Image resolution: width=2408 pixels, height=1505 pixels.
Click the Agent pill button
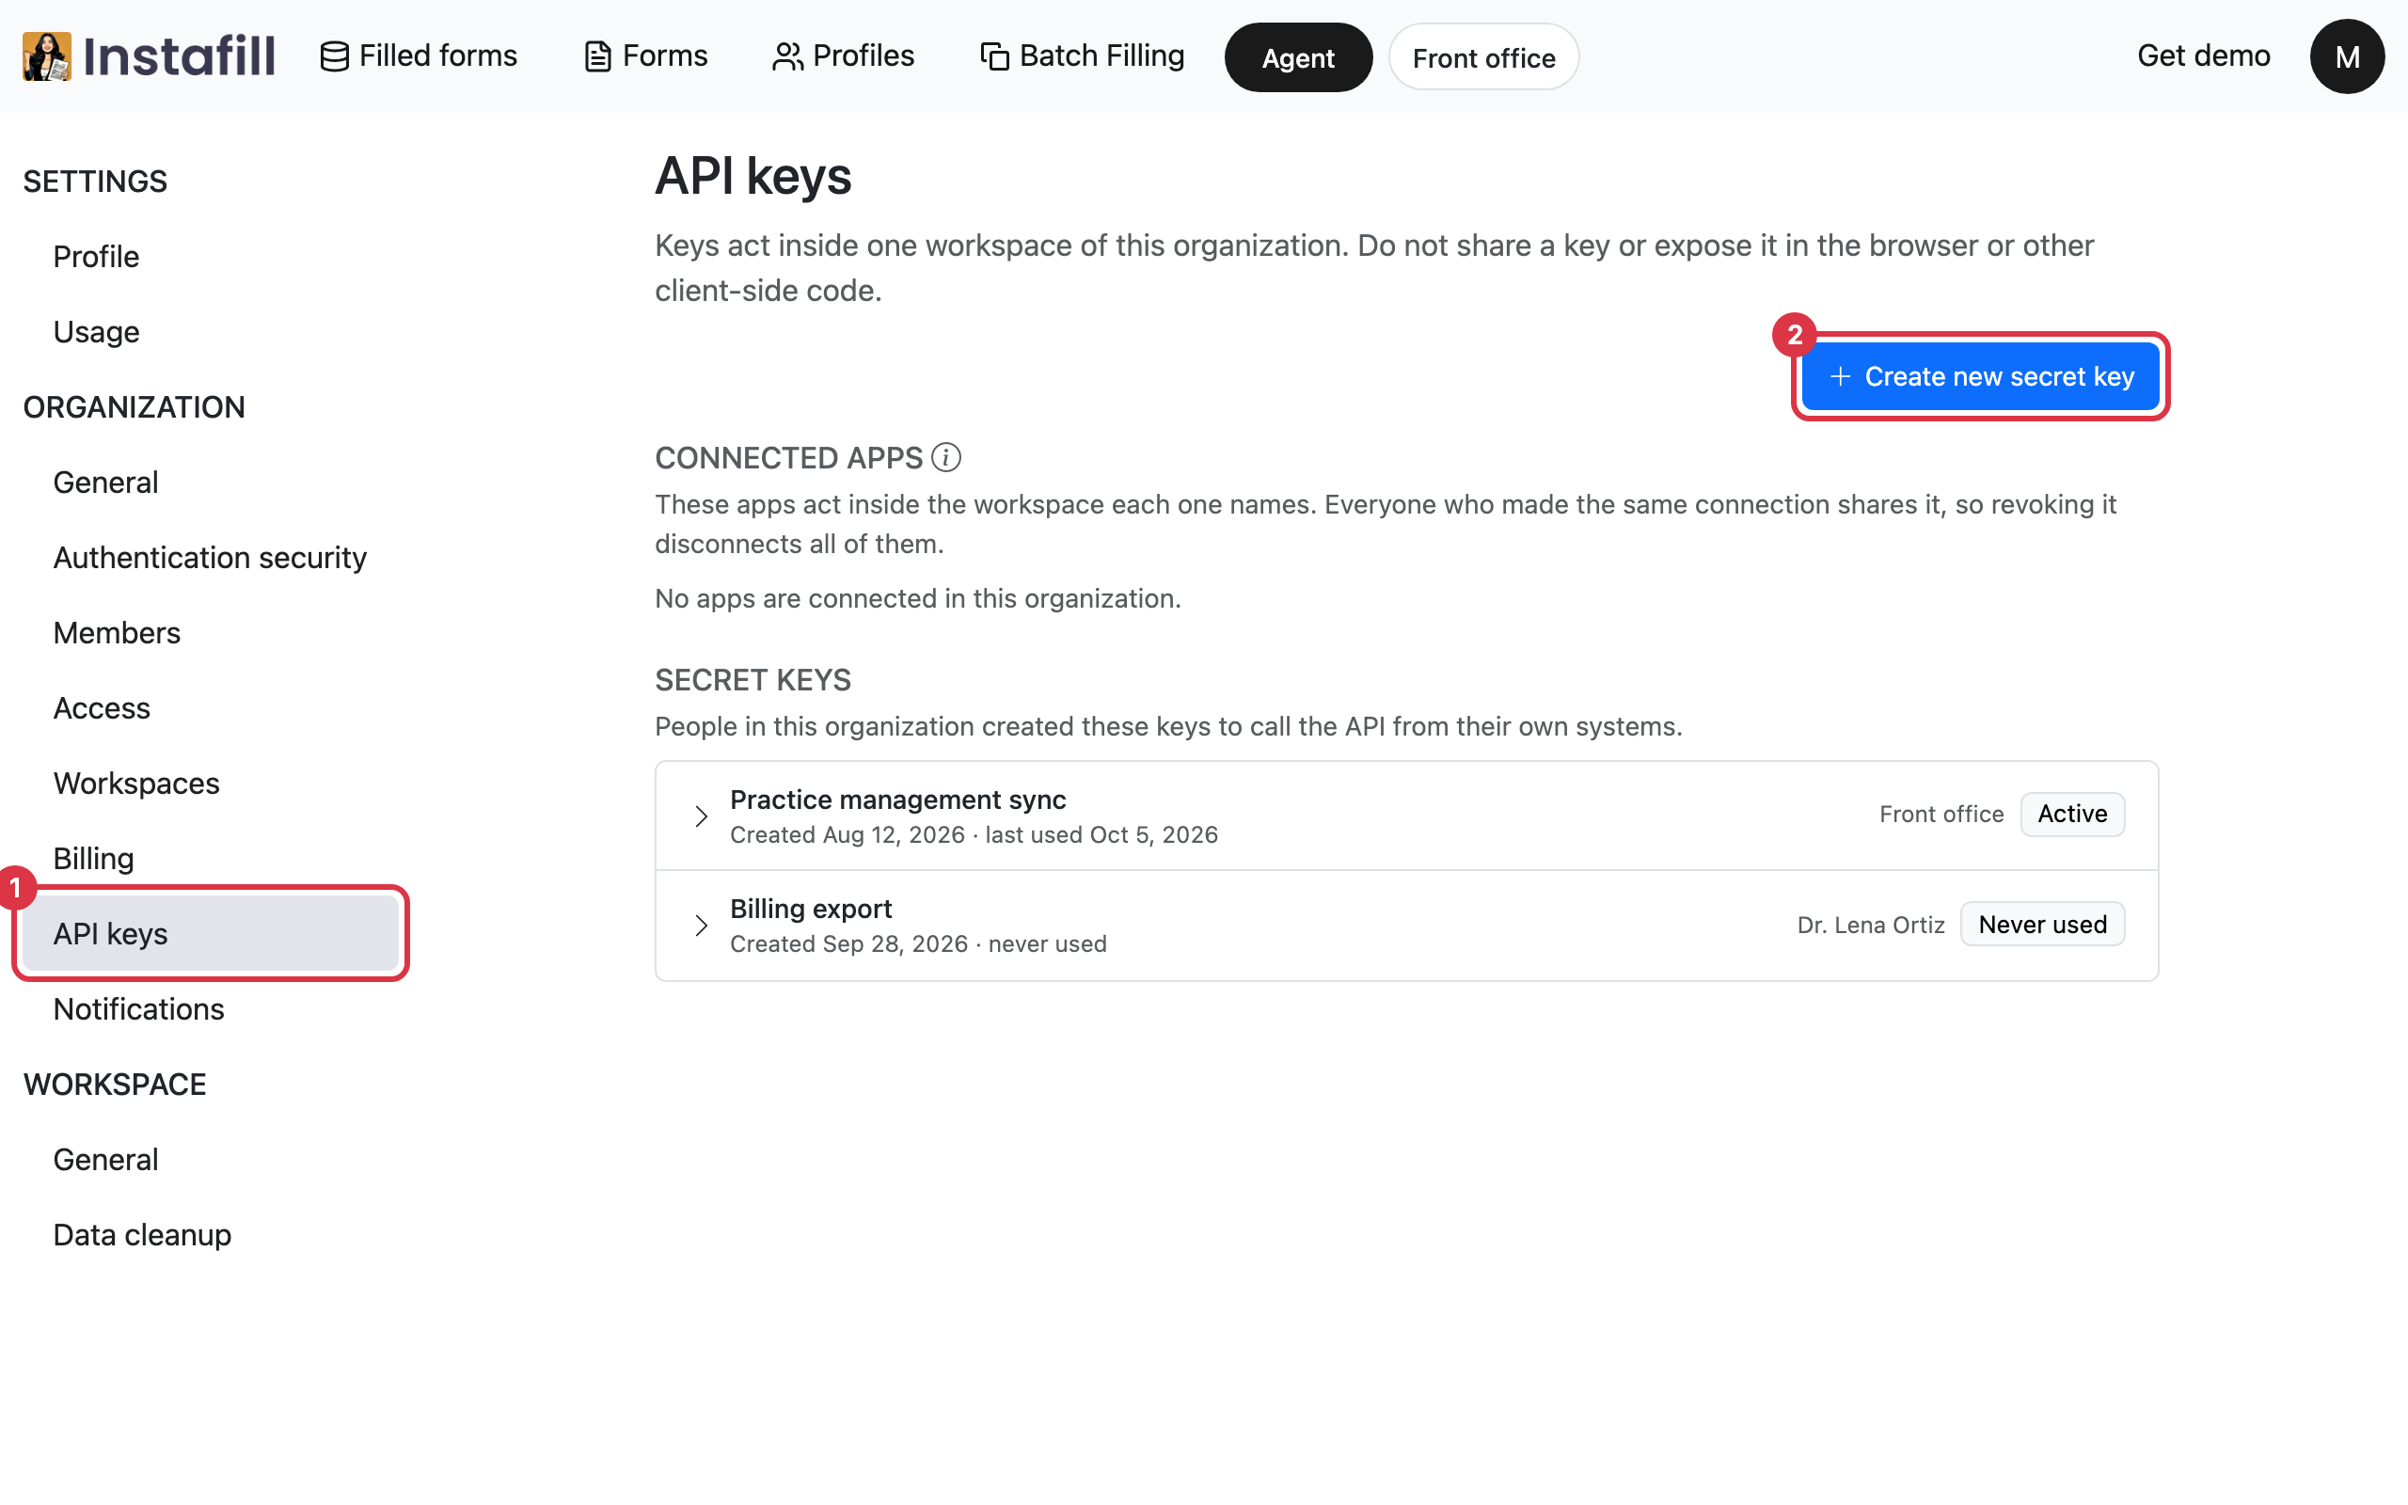(x=1297, y=57)
